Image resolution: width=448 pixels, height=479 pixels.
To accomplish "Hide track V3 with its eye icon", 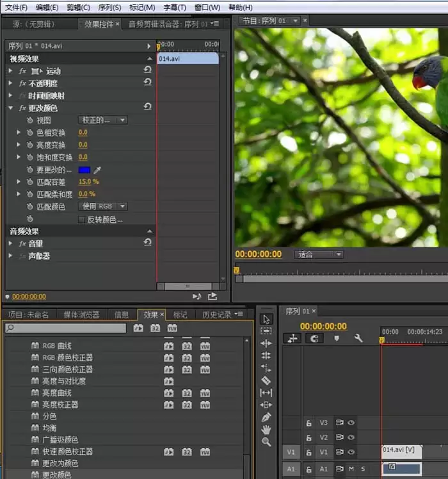I will click(x=351, y=423).
